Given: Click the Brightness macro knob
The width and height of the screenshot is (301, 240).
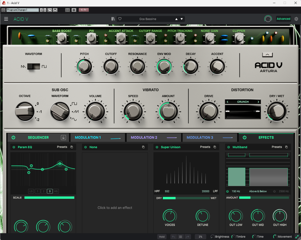Looking at the screenshot, I should 213,237.
